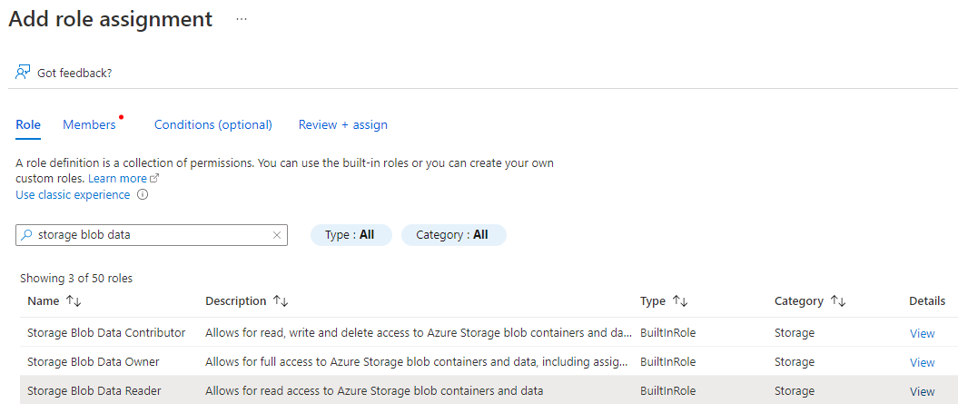Open the Review + assign tab
The height and width of the screenshot is (413, 958).
[343, 124]
